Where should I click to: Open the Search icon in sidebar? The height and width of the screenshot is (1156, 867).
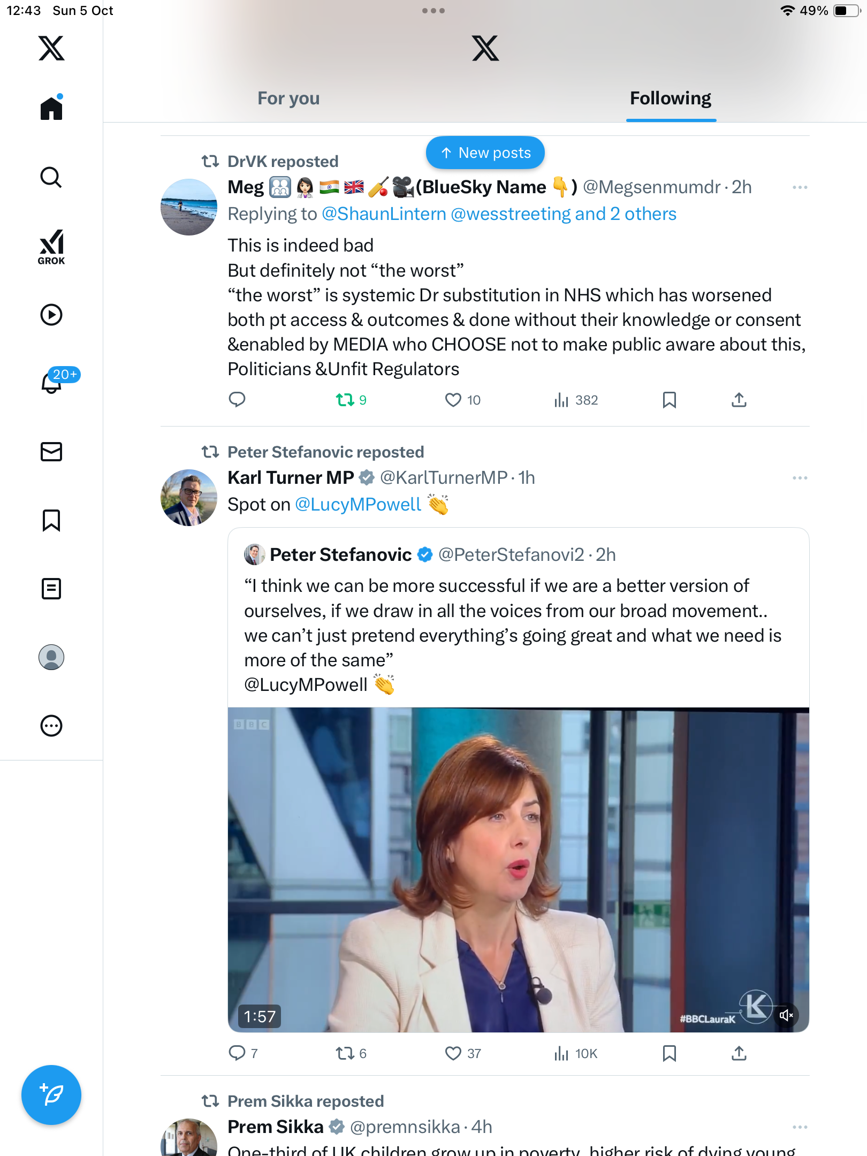51,177
